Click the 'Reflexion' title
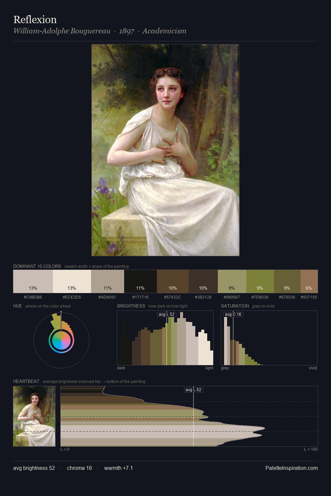This screenshot has height=496, width=331. coord(35,20)
